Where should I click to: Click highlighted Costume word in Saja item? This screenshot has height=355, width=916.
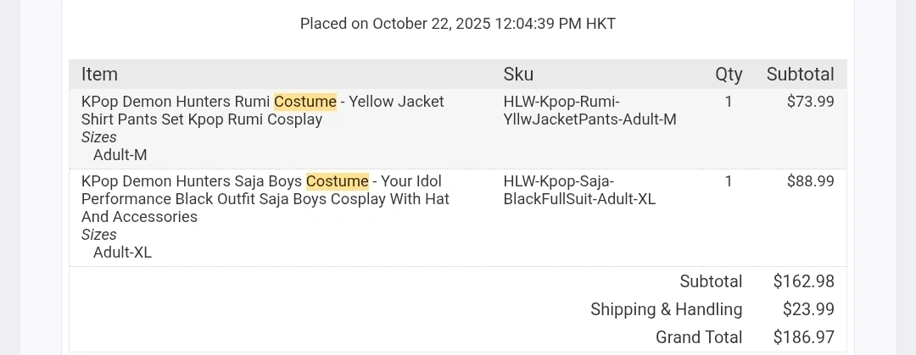[x=338, y=181]
